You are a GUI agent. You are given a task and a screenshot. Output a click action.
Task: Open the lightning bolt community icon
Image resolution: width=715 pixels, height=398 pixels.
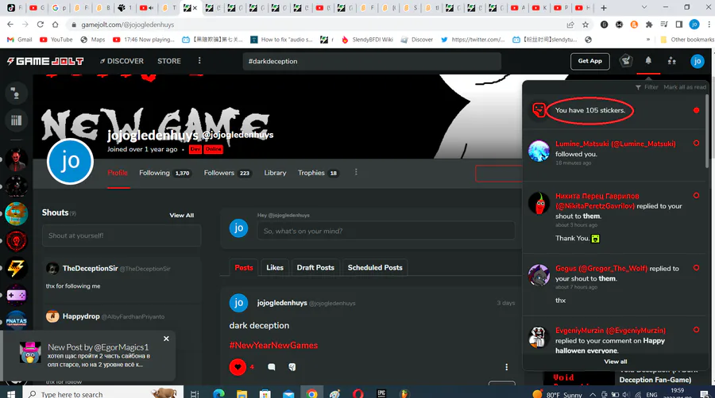click(16, 268)
